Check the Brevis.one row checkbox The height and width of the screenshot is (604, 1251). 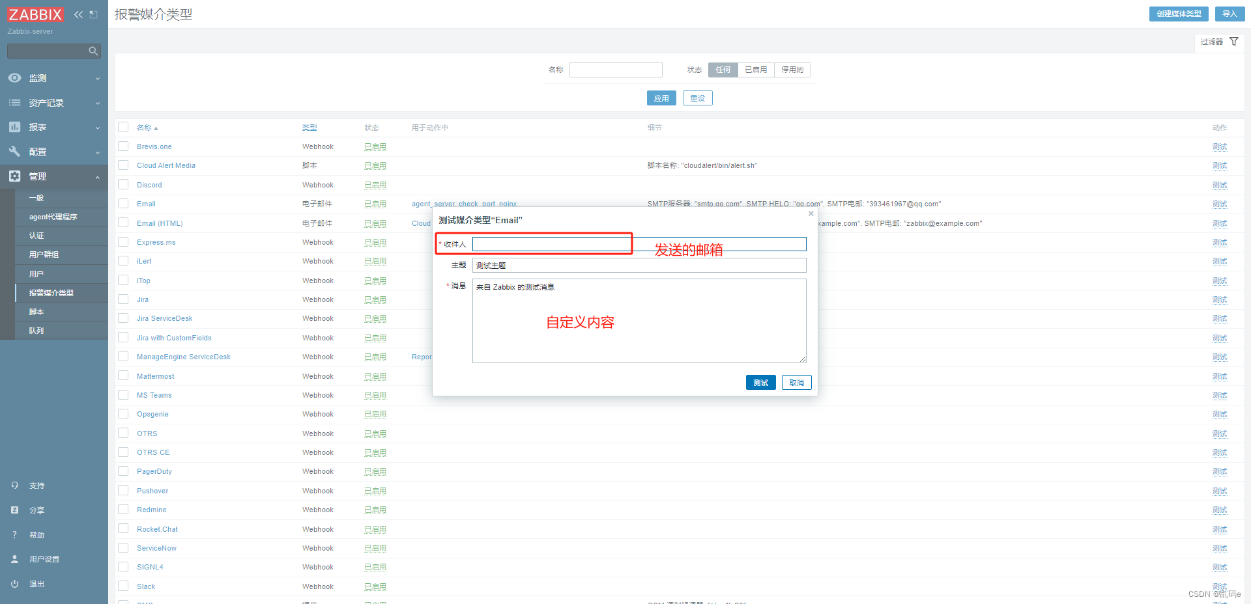pyautogui.click(x=123, y=146)
